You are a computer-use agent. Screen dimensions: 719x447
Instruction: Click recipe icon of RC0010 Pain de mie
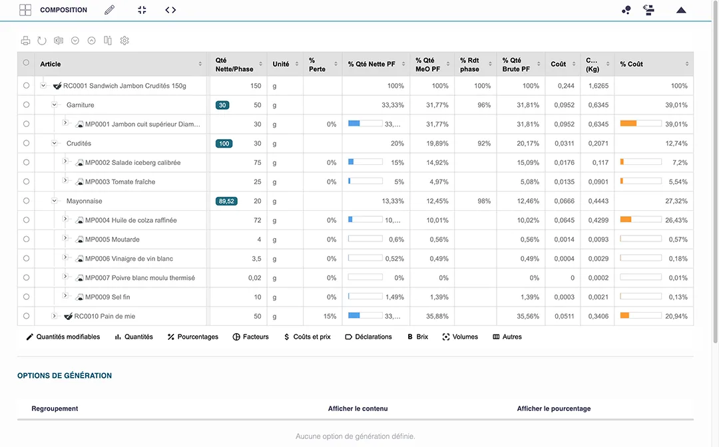pyautogui.click(x=69, y=317)
